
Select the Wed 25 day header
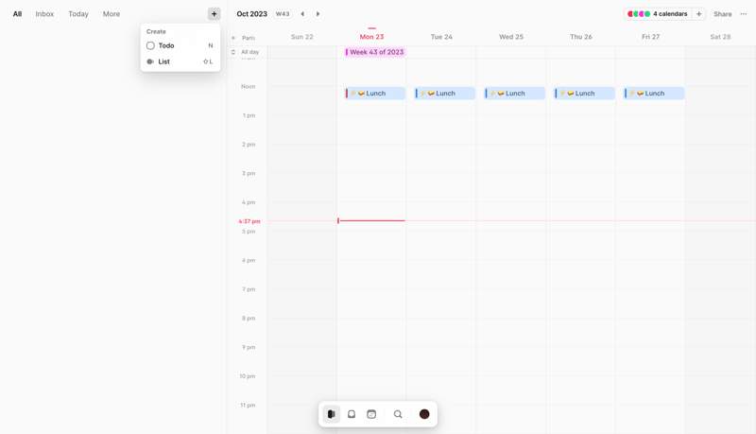click(x=511, y=37)
